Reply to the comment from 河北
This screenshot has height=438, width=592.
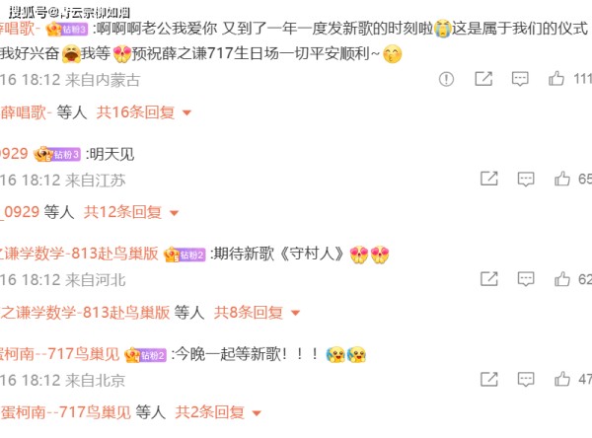coord(526,279)
